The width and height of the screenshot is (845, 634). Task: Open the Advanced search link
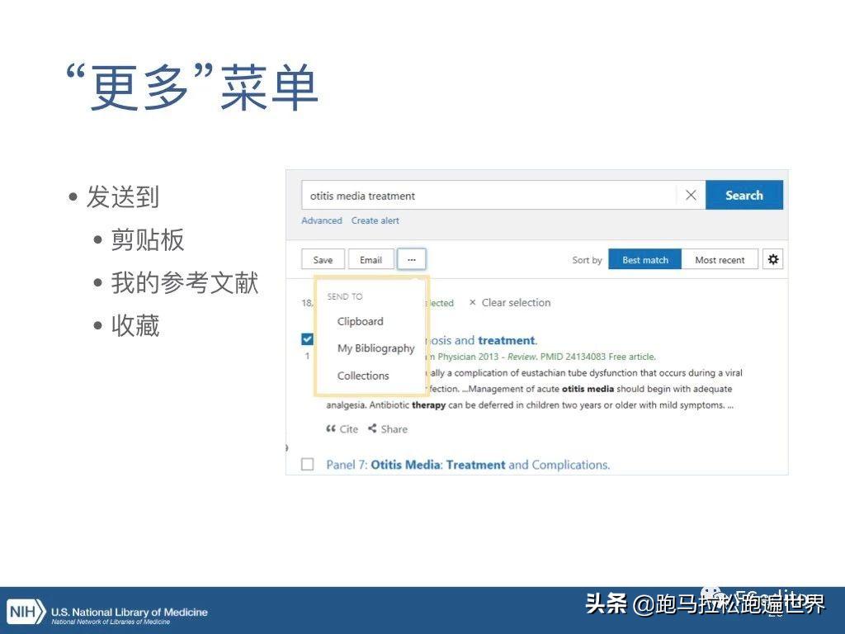(x=321, y=220)
